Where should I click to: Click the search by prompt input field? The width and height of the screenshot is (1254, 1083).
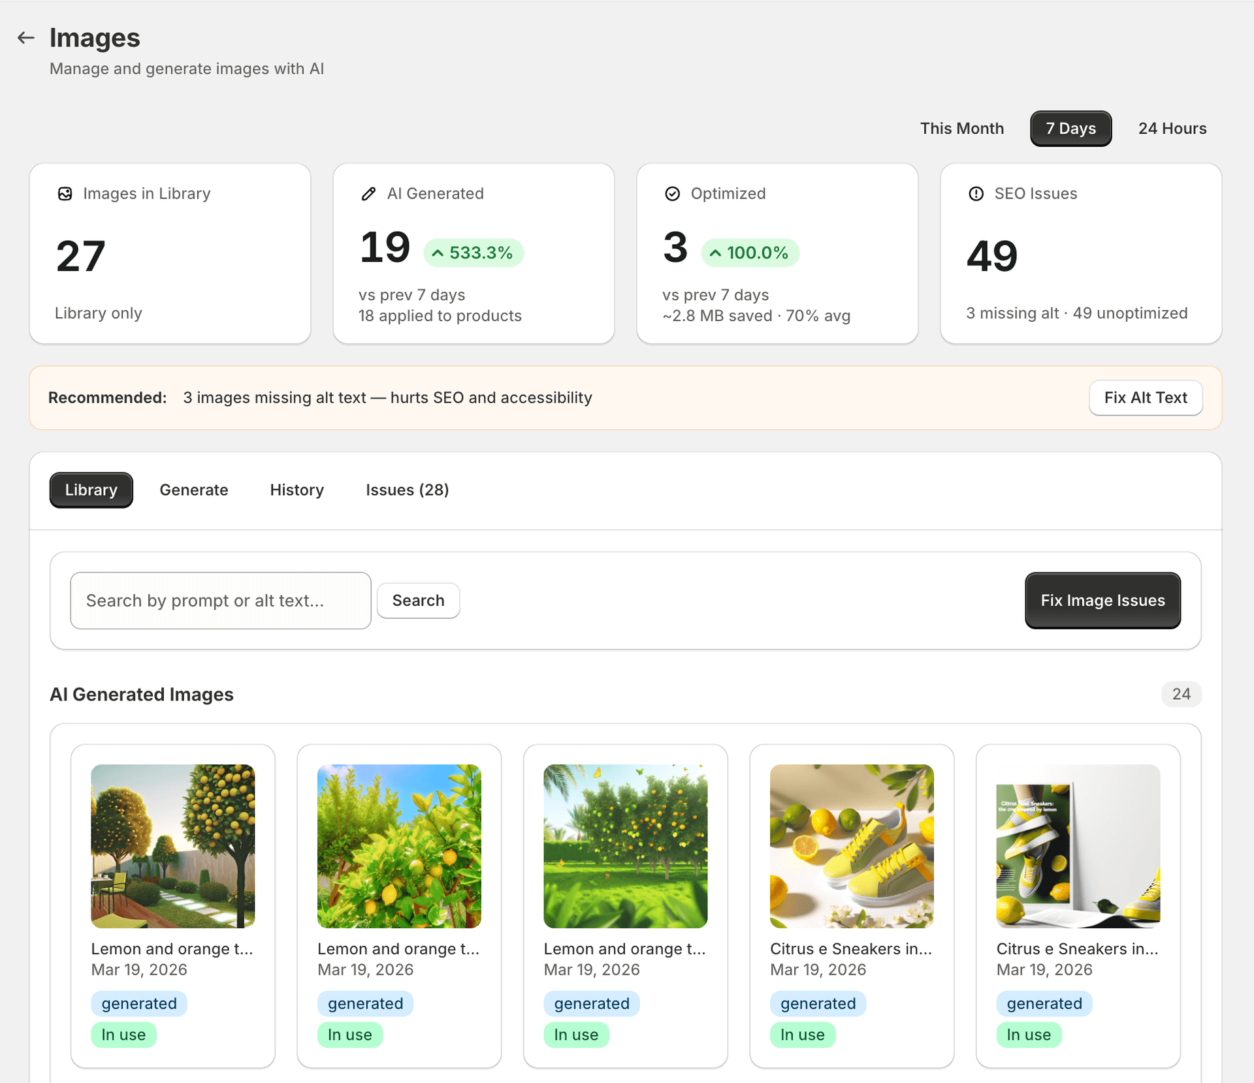pos(221,601)
